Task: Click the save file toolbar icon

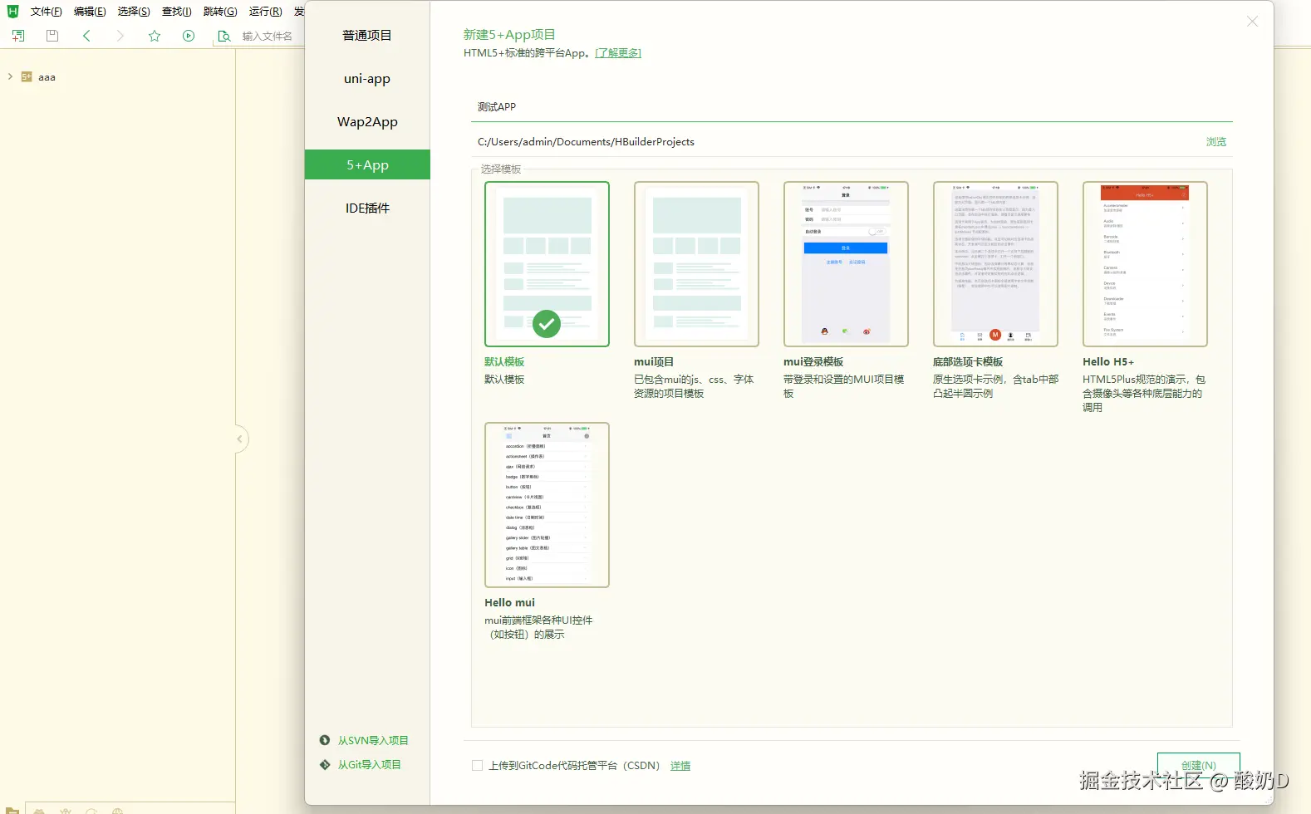Action: tap(52, 36)
